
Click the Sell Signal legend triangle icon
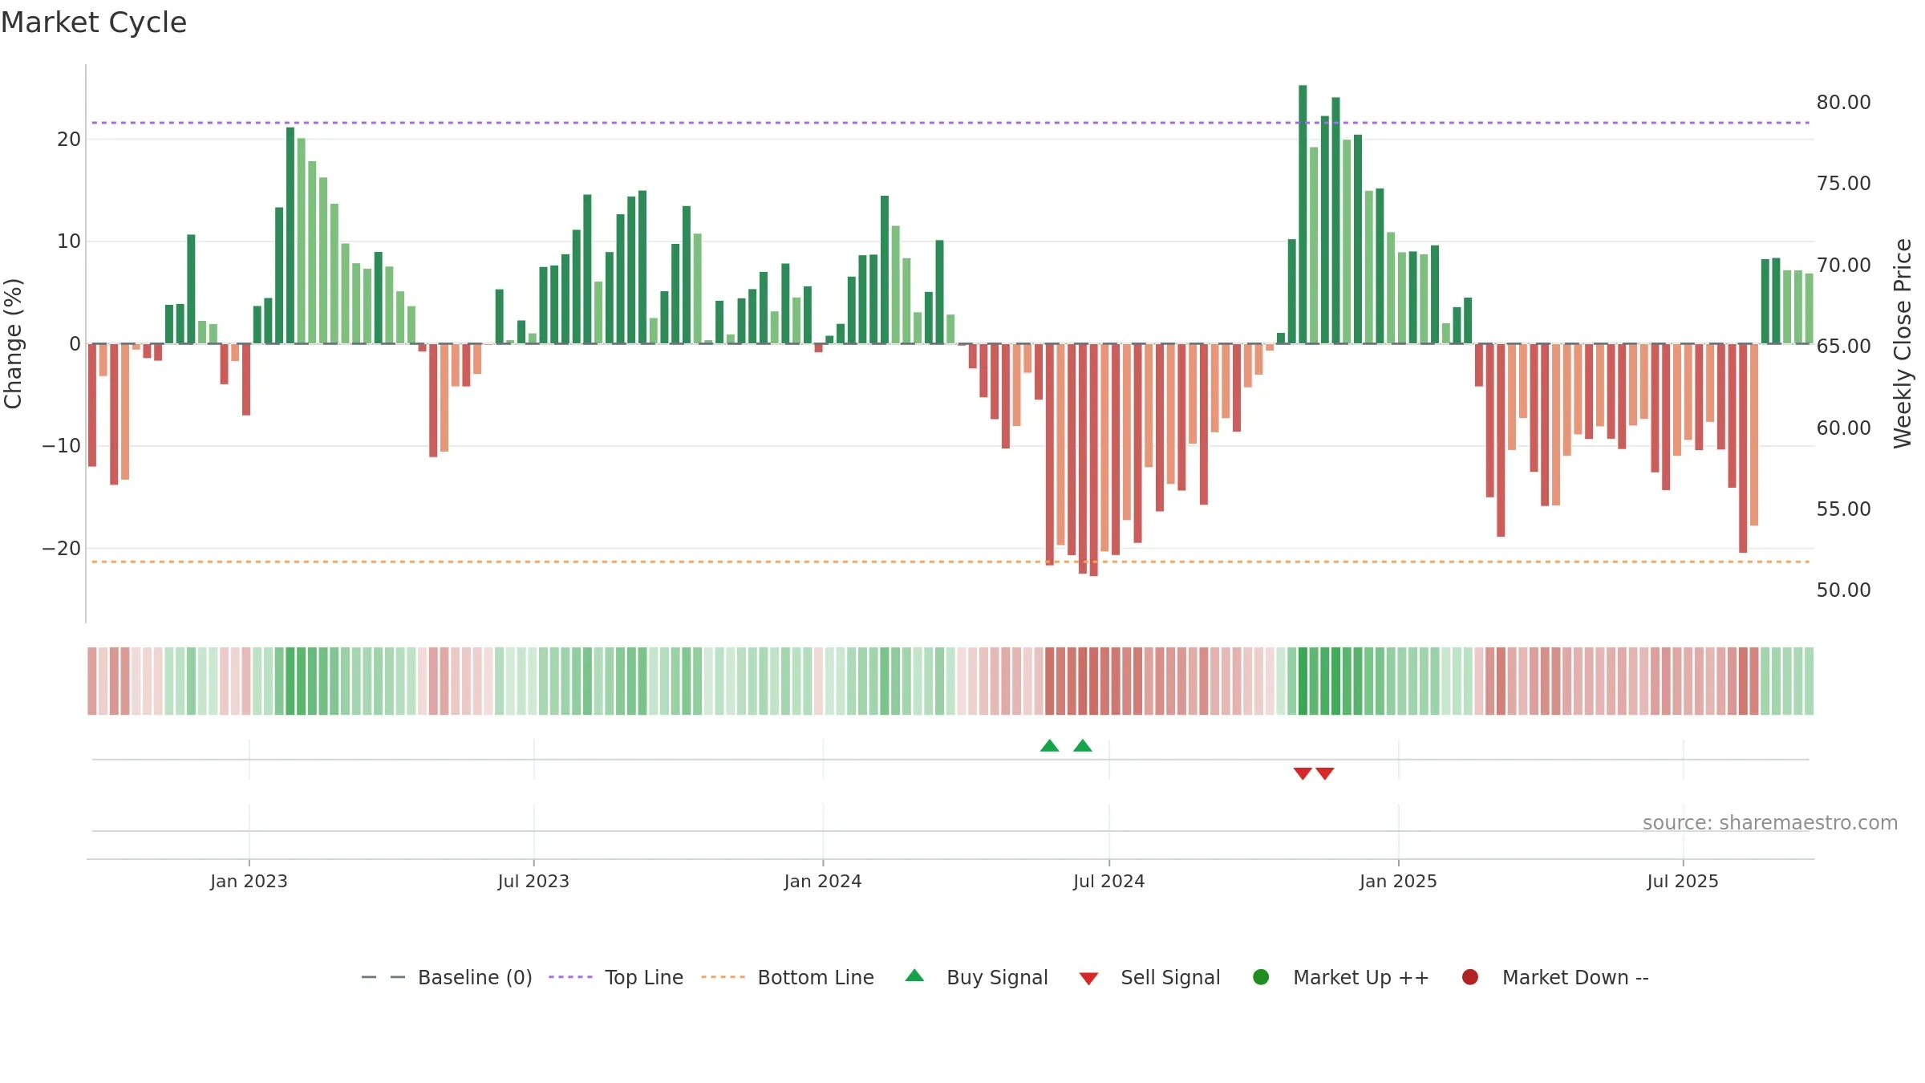[x=1088, y=979]
